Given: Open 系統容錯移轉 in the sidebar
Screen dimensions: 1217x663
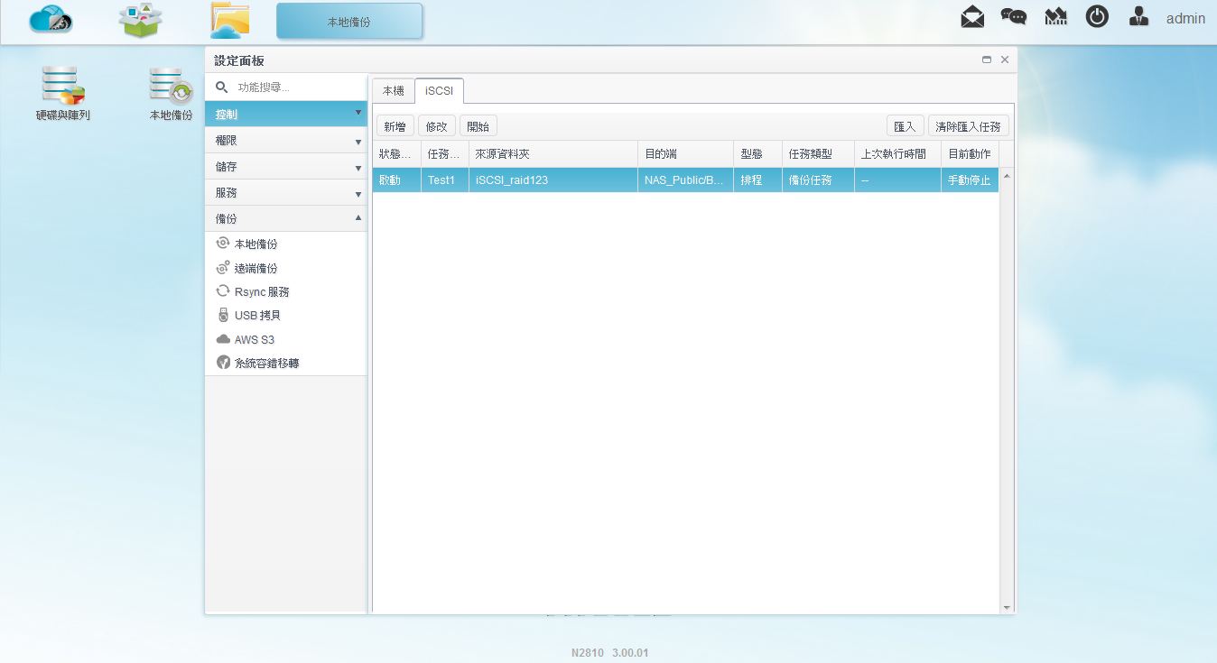Looking at the screenshot, I should pos(266,364).
